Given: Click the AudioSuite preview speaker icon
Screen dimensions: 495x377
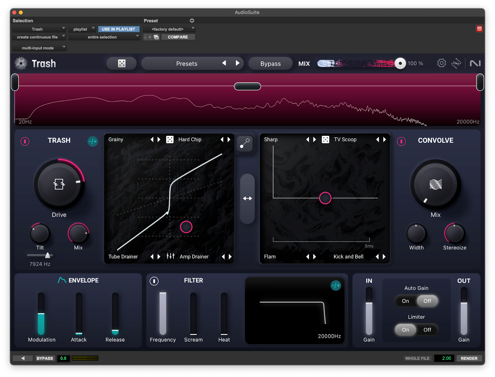Looking at the screenshot, I should pyautogui.click(x=23, y=358).
